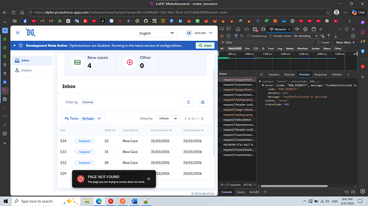Toggle the JS request filter
368x206 pixels.
[x=263, y=48]
